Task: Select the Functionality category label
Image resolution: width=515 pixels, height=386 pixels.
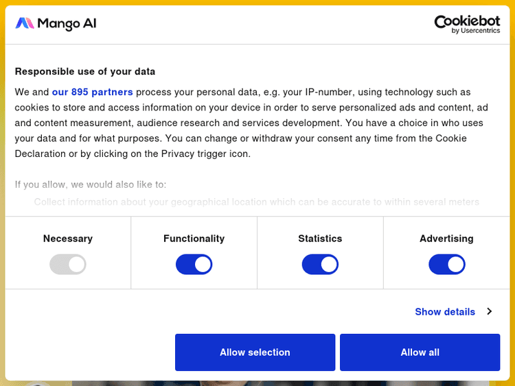Action: coord(194,239)
